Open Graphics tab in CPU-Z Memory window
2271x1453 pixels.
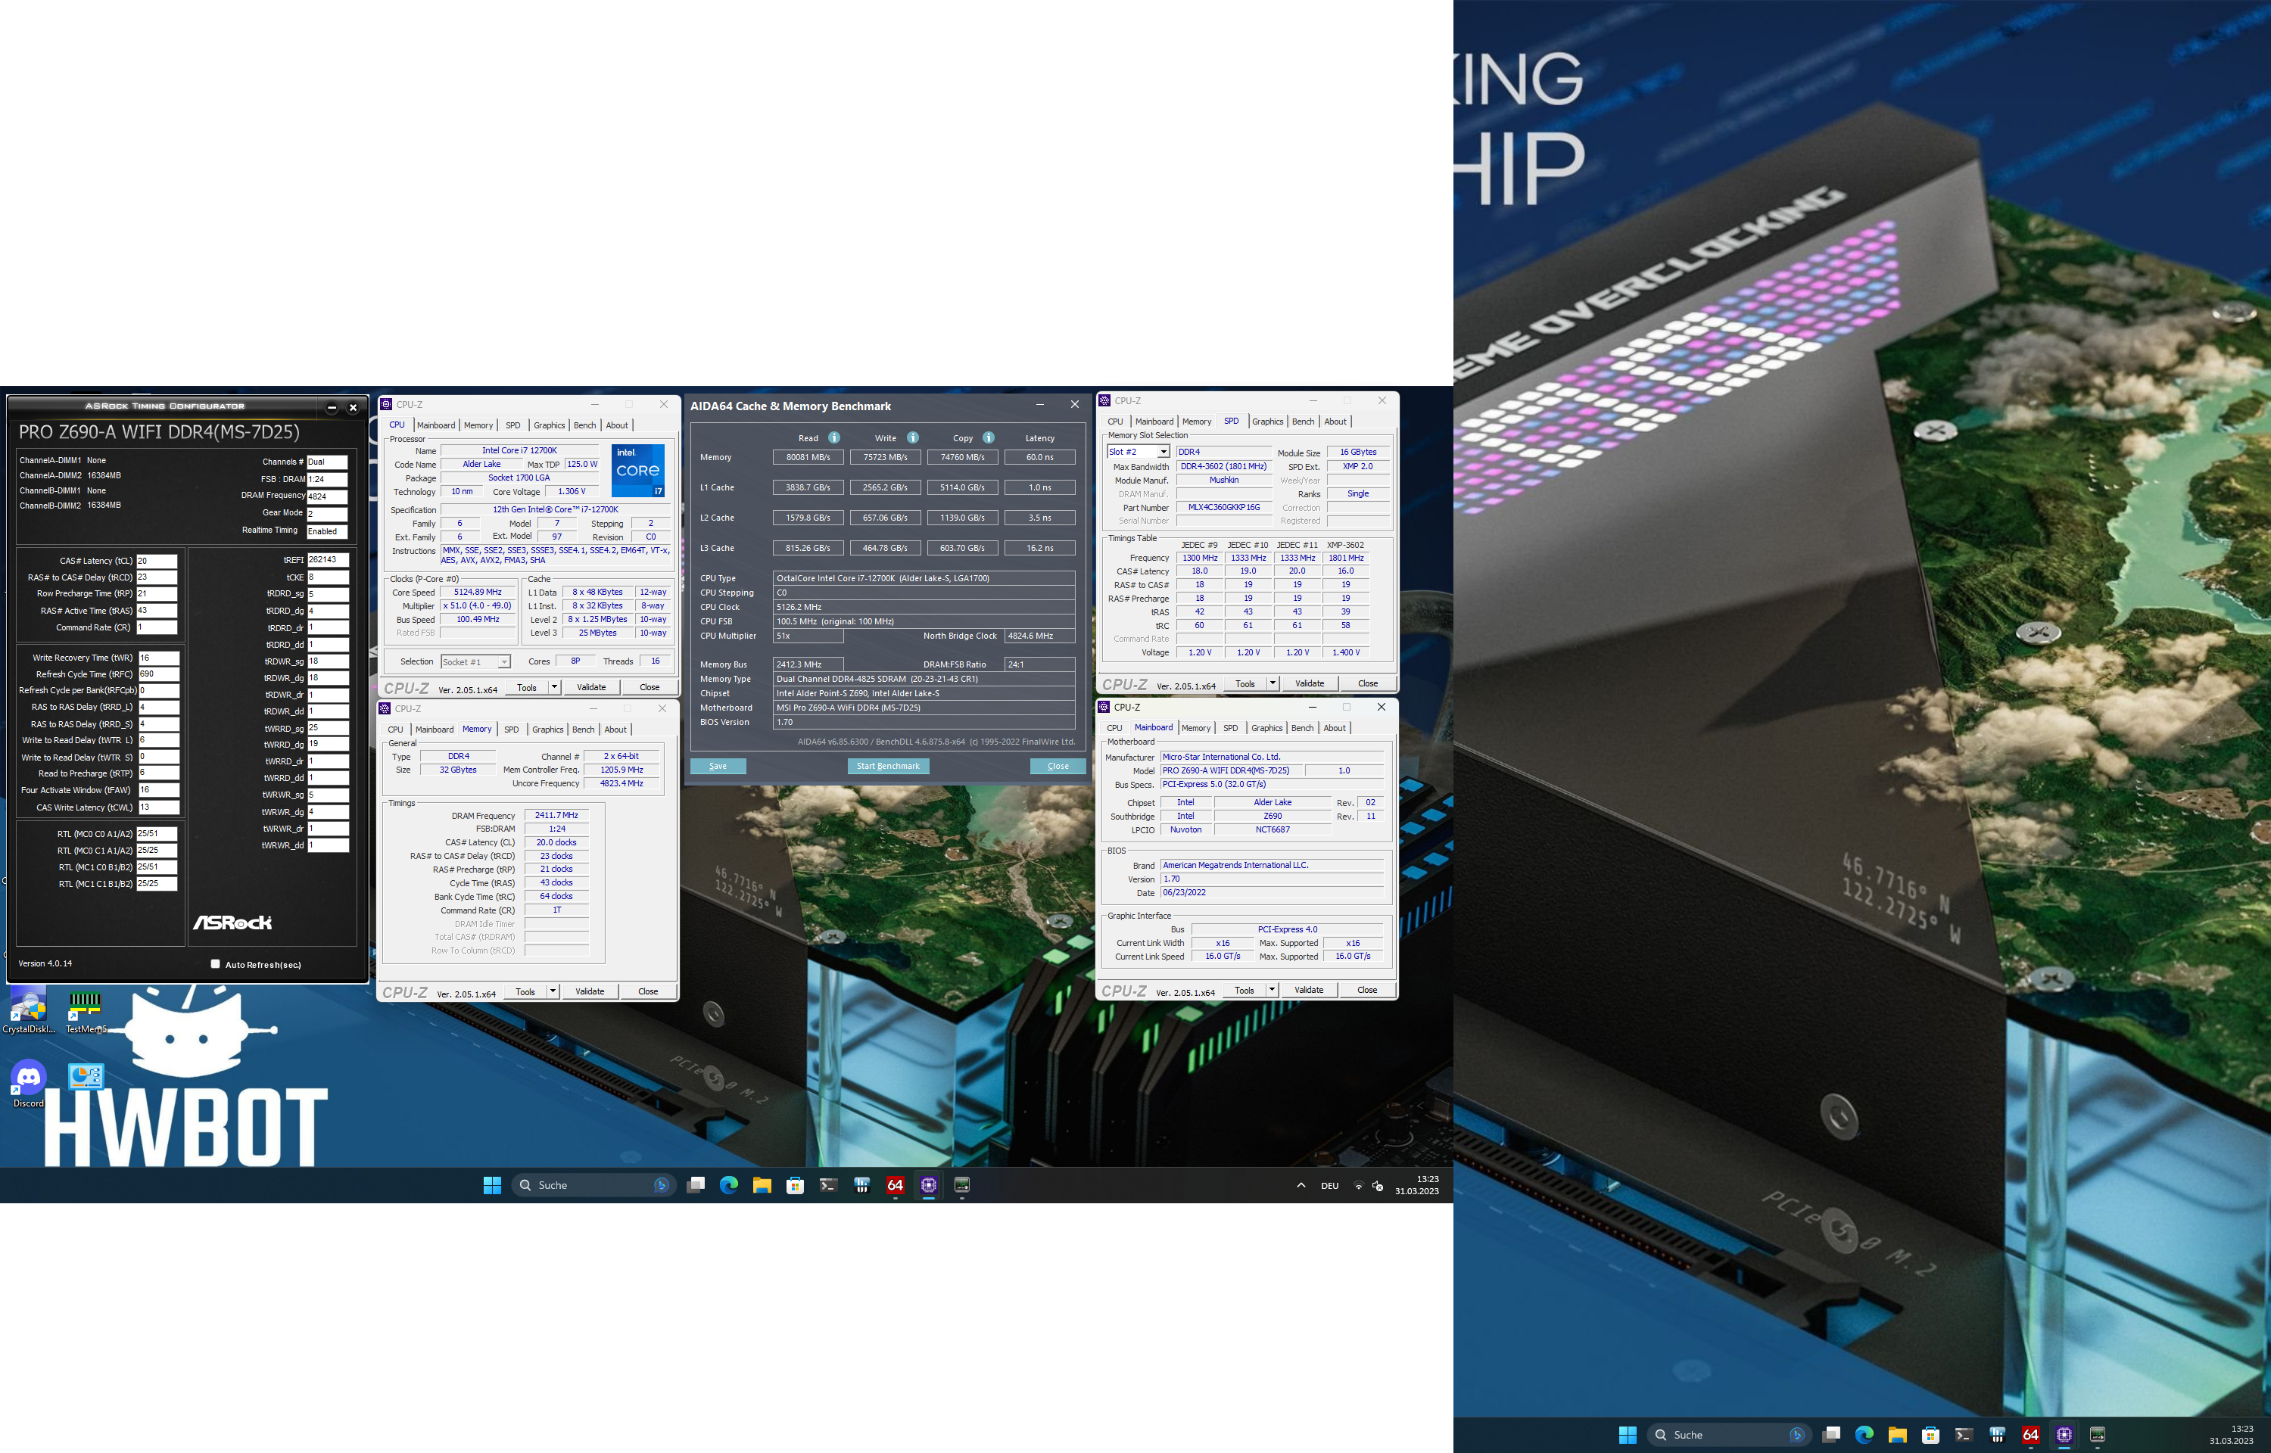click(x=547, y=730)
